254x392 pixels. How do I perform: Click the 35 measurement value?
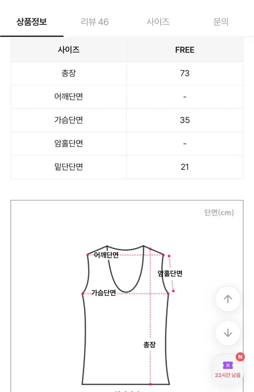pos(185,120)
